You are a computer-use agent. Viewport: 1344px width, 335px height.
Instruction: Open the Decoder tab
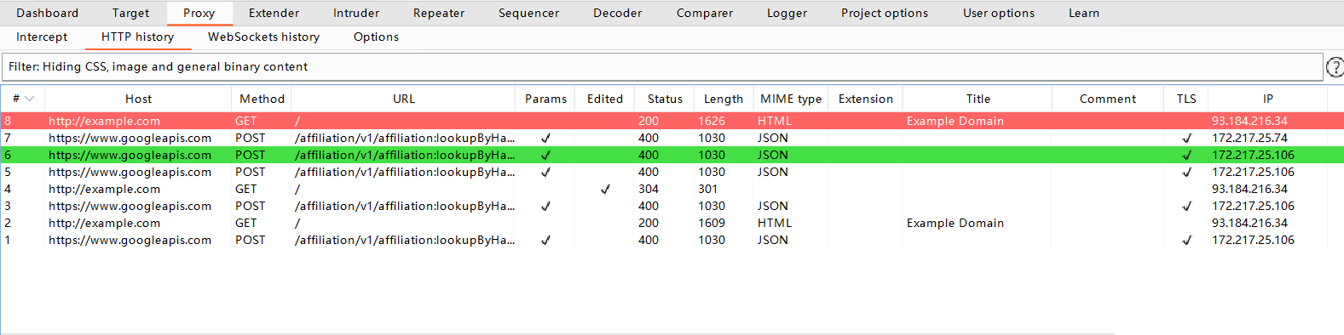click(x=618, y=13)
